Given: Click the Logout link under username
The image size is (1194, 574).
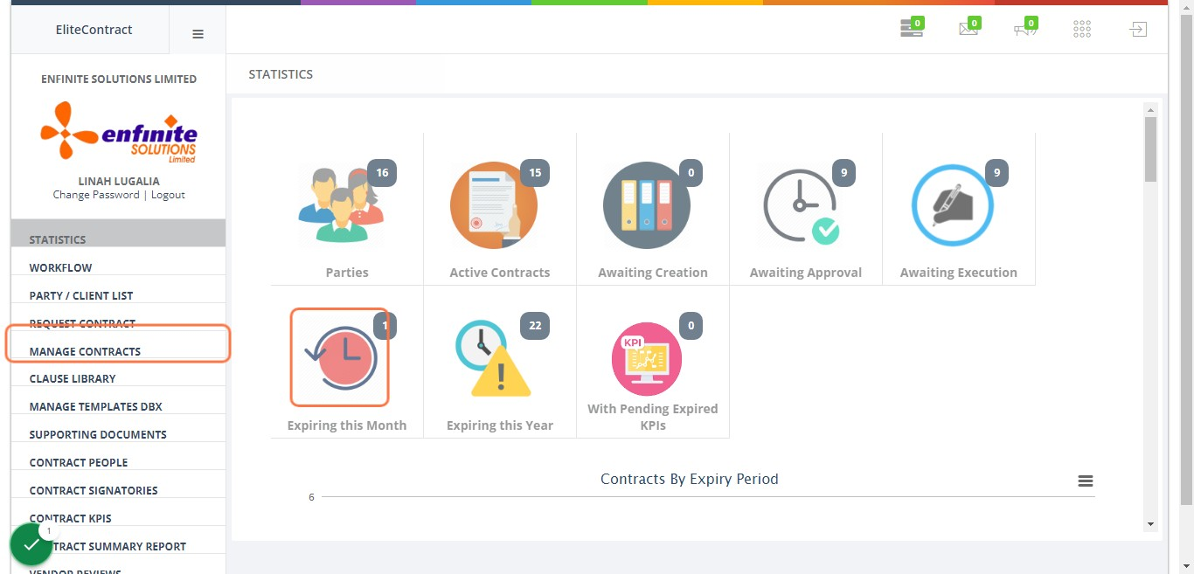Looking at the screenshot, I should pos(168,195).
